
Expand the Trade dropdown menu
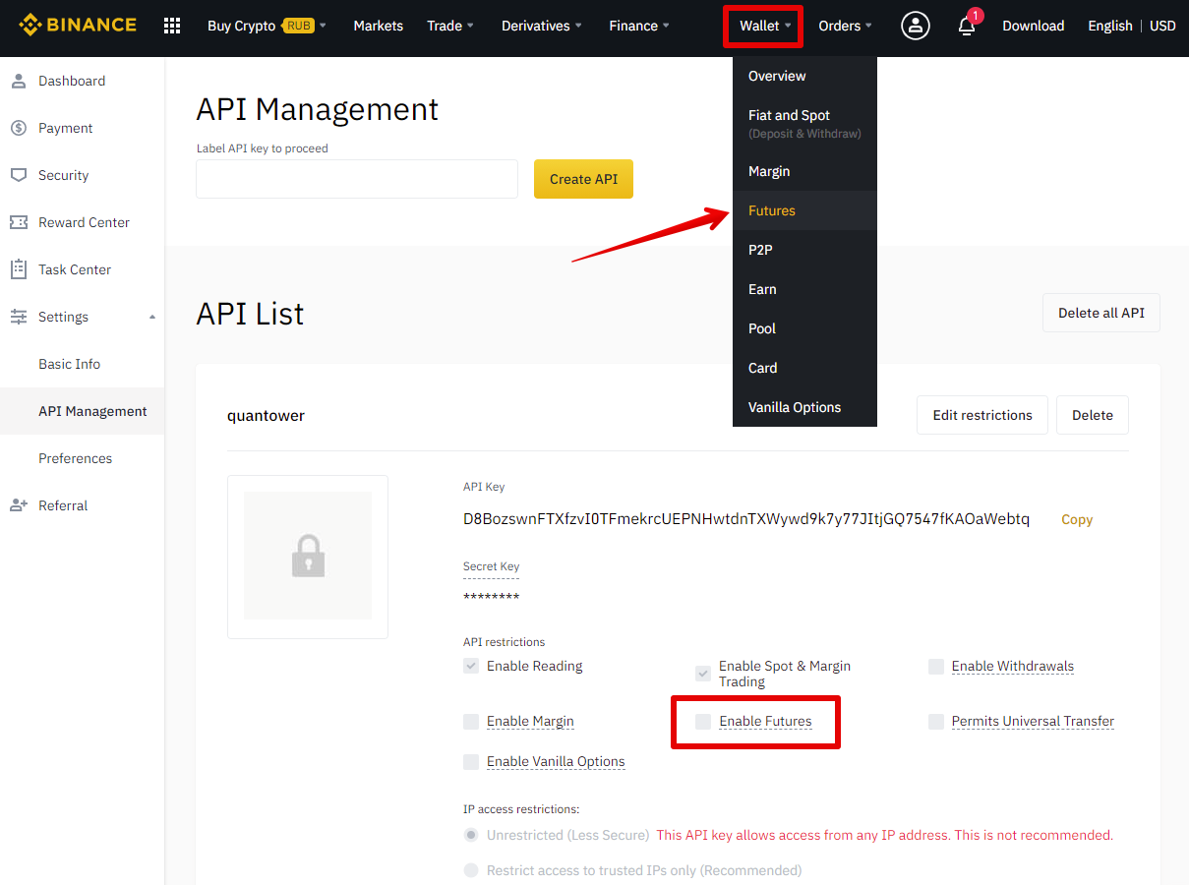[449, 26]
